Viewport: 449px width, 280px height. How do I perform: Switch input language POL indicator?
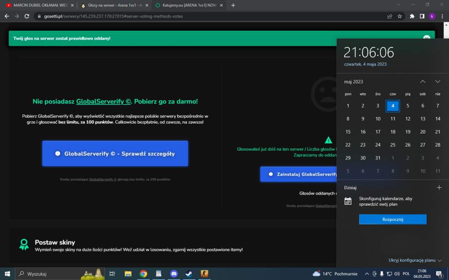point(406,274)
